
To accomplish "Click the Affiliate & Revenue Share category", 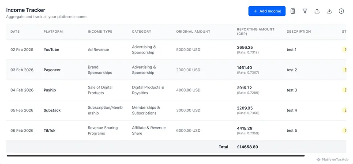I will click(149, 130).
